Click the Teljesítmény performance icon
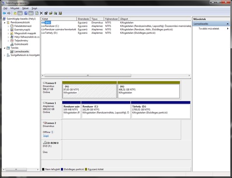Viewport: 232px width, 178px height. click(x=12, y=41)
